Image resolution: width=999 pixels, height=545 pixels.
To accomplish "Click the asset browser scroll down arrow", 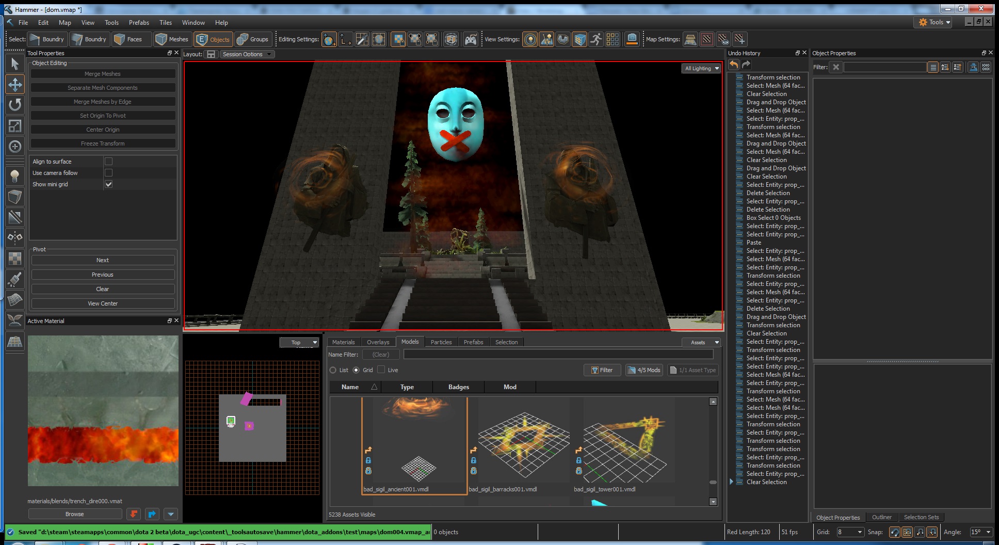I will pos(713,502).
